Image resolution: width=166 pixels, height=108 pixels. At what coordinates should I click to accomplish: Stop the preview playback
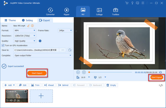(84, 72)
